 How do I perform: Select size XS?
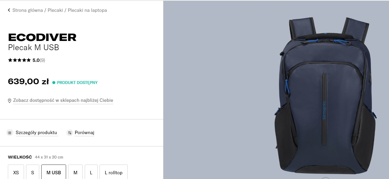[16, 172]
